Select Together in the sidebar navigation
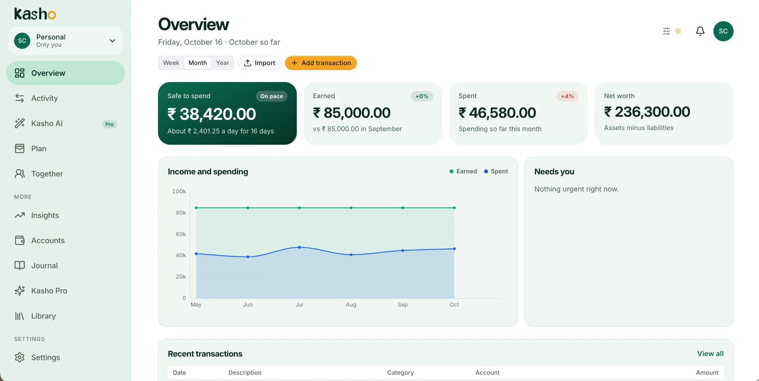 pos(65,174)
